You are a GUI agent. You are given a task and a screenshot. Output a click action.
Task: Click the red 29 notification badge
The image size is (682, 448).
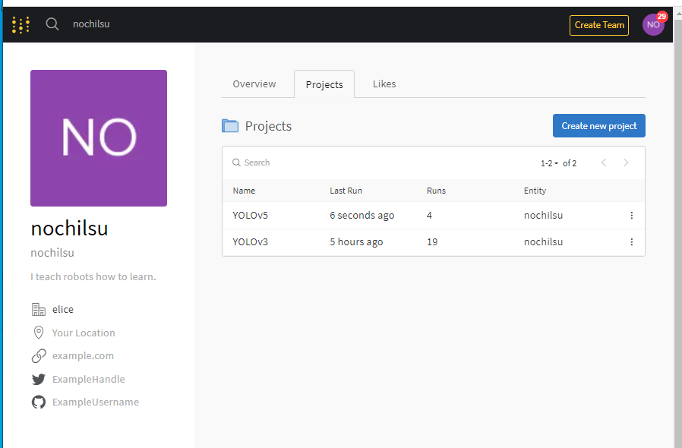coord(661,17)
